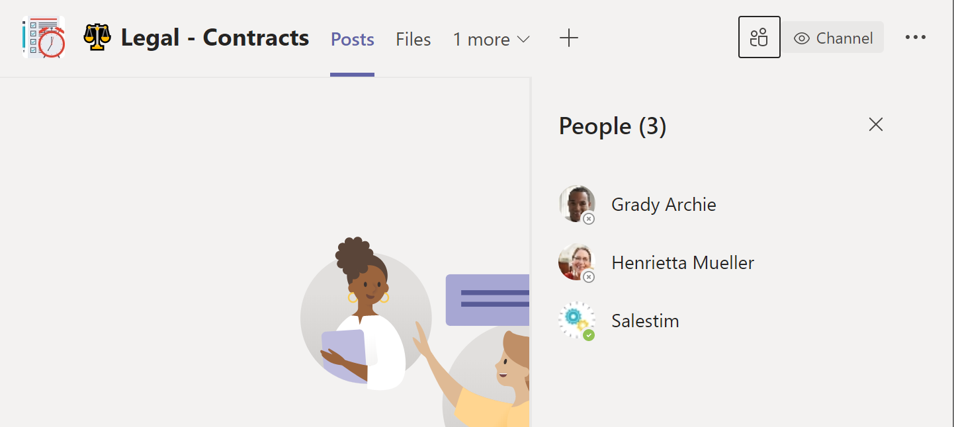Screen dimensions: 954x427
Task: Toggle the show participants people button
Action: pyautogui.click(x=759, y=38)
